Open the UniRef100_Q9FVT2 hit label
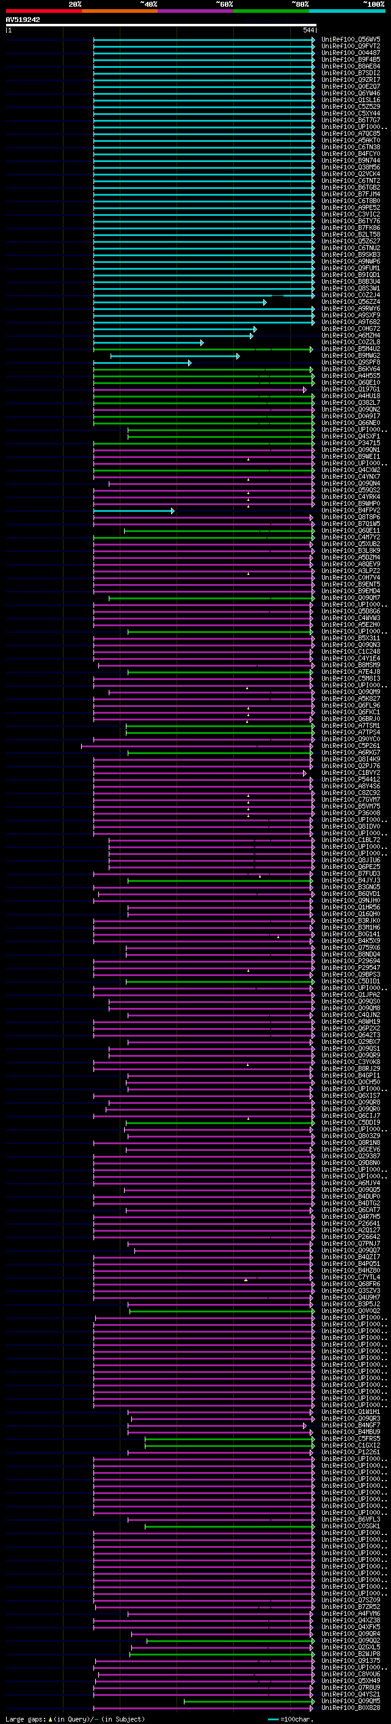 351,46
